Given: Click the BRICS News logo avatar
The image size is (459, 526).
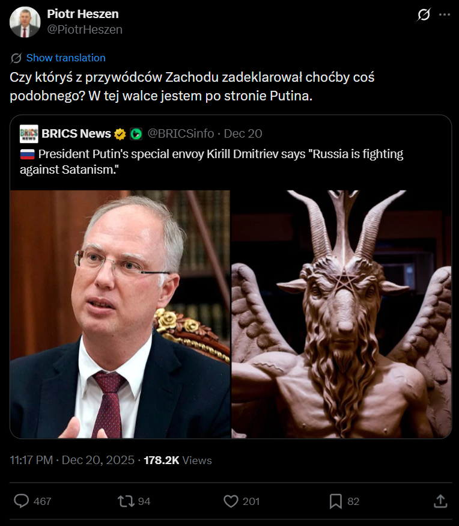Looking at the screenshot, I should click(29, 134).
